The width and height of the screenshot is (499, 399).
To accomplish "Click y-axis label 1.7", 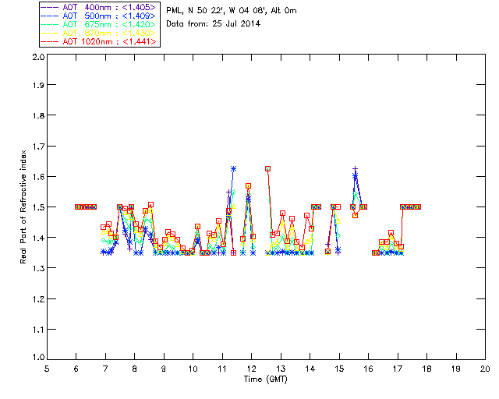I will (38, 147).
